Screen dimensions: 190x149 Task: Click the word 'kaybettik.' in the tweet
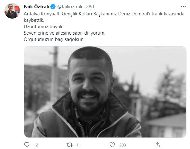[x=34, y=20]
